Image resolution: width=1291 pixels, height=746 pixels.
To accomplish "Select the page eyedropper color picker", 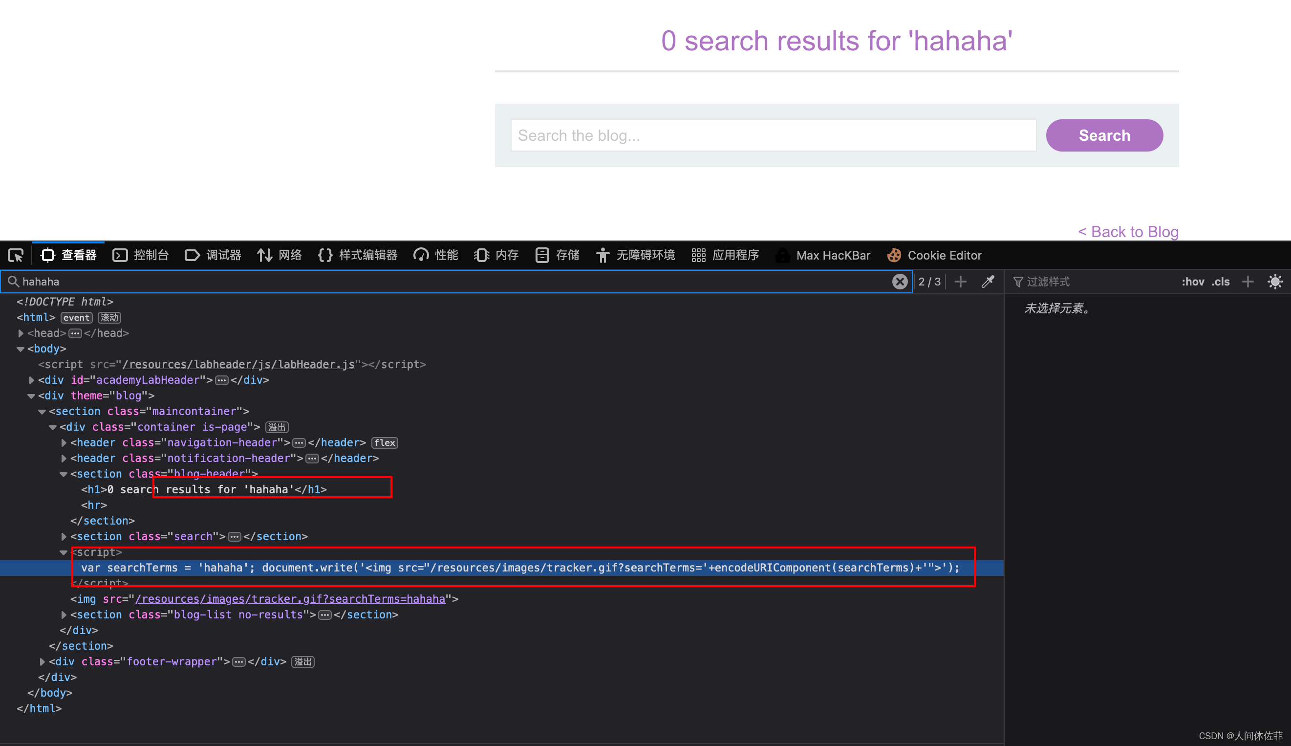I will pos(988,281).
